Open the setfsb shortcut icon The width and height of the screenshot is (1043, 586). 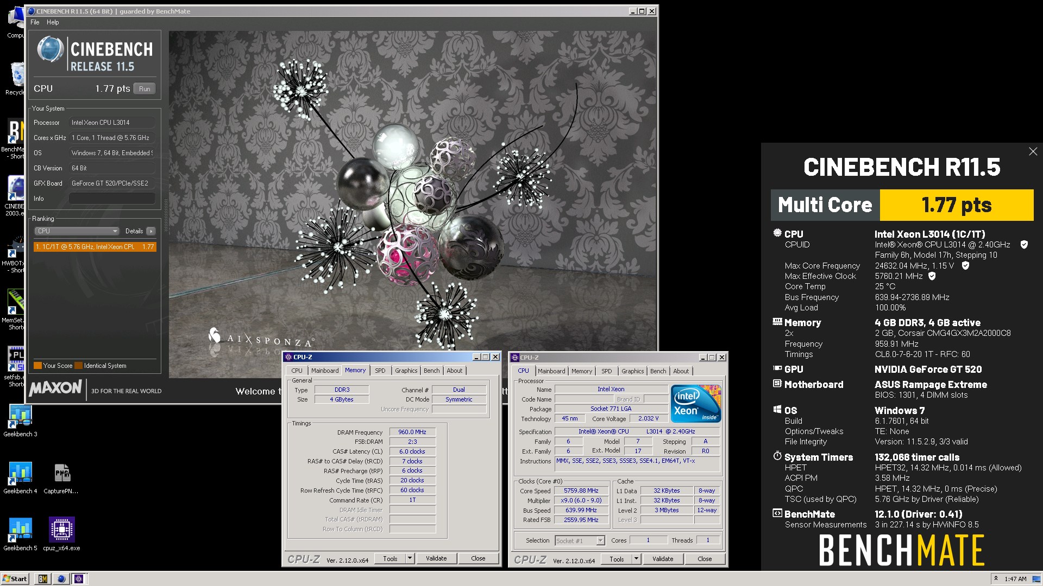tap(15, 367)
